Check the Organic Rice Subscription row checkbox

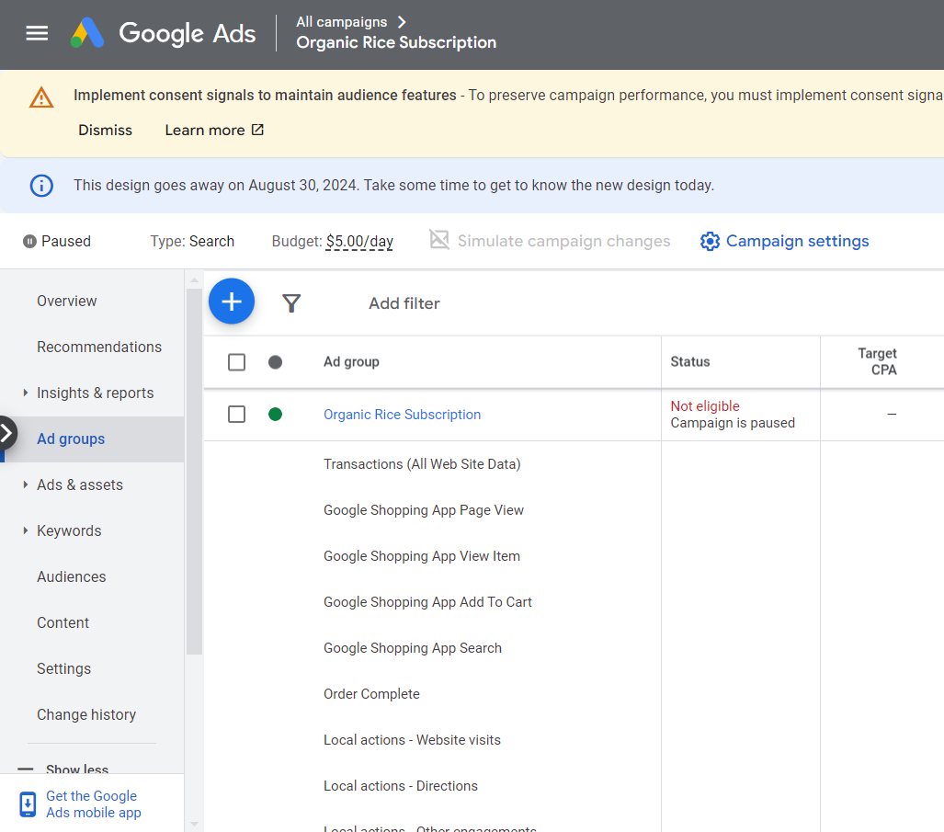coord(236,415)
